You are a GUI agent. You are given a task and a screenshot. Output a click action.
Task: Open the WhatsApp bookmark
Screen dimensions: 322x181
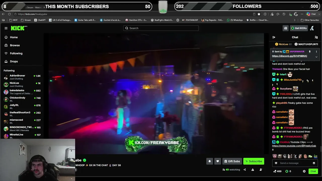pyautogui.click(x=235, y=20)
